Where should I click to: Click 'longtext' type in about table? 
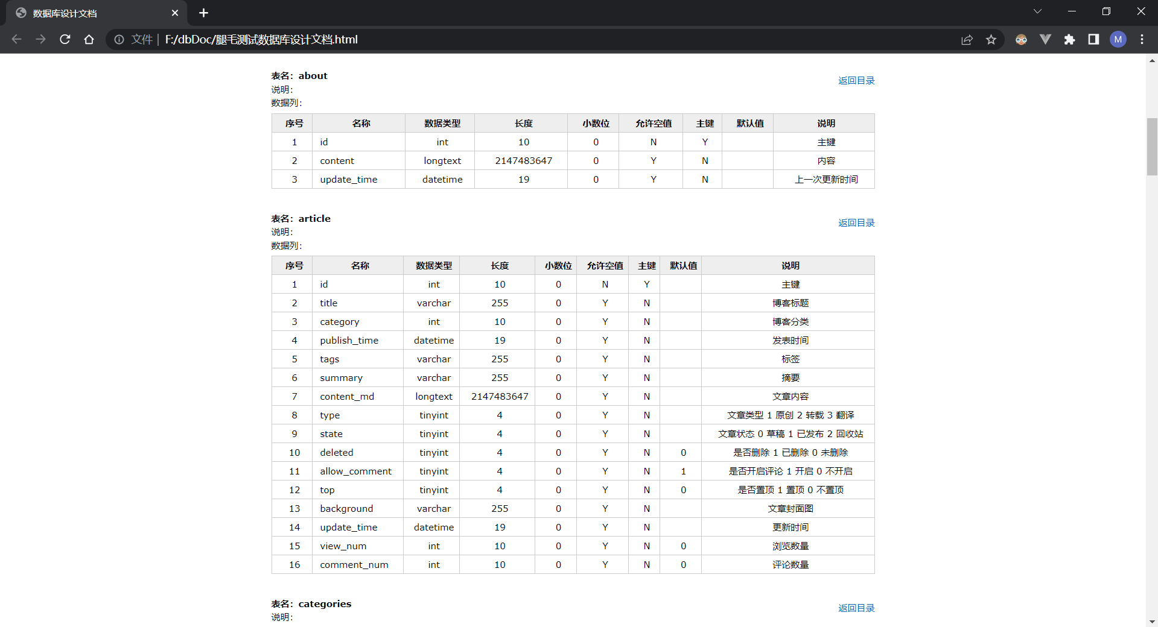click(440, 160)
